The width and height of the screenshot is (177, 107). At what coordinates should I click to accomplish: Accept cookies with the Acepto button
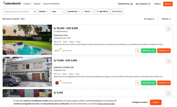point(156,102)
